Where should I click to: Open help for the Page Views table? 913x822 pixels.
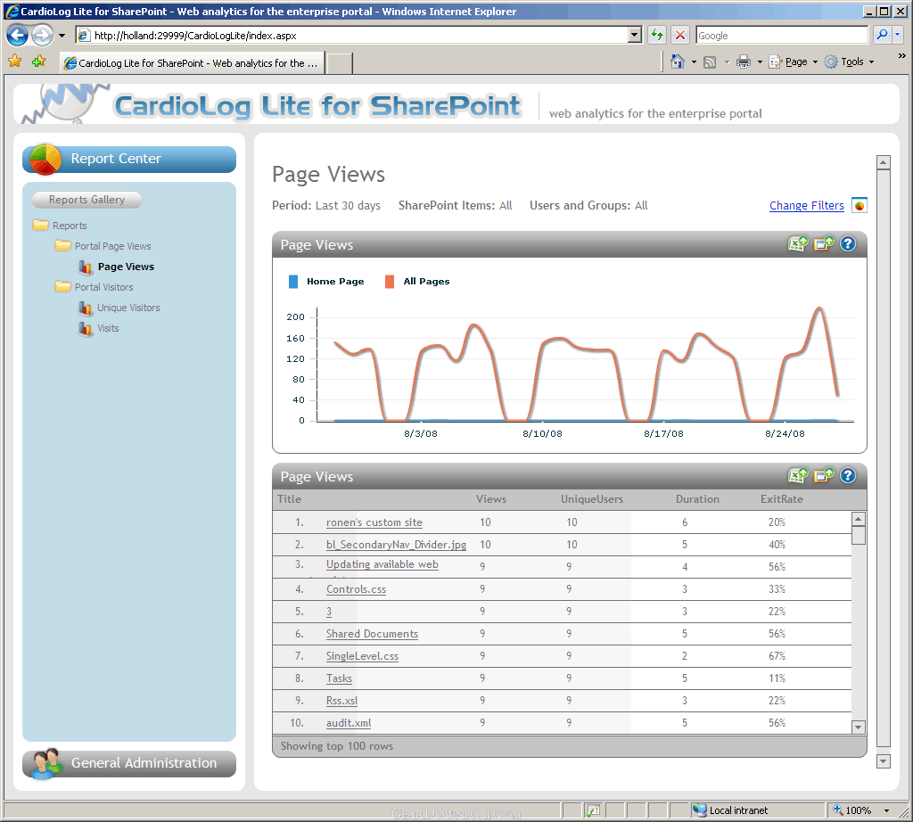pyautogui.click(x=848, y=475)
